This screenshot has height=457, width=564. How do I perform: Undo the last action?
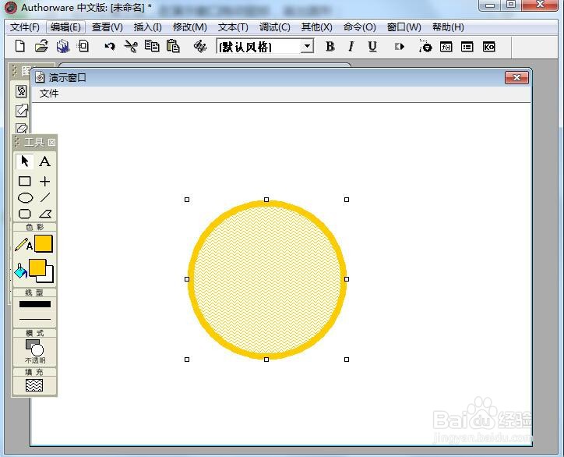point(110,47)
